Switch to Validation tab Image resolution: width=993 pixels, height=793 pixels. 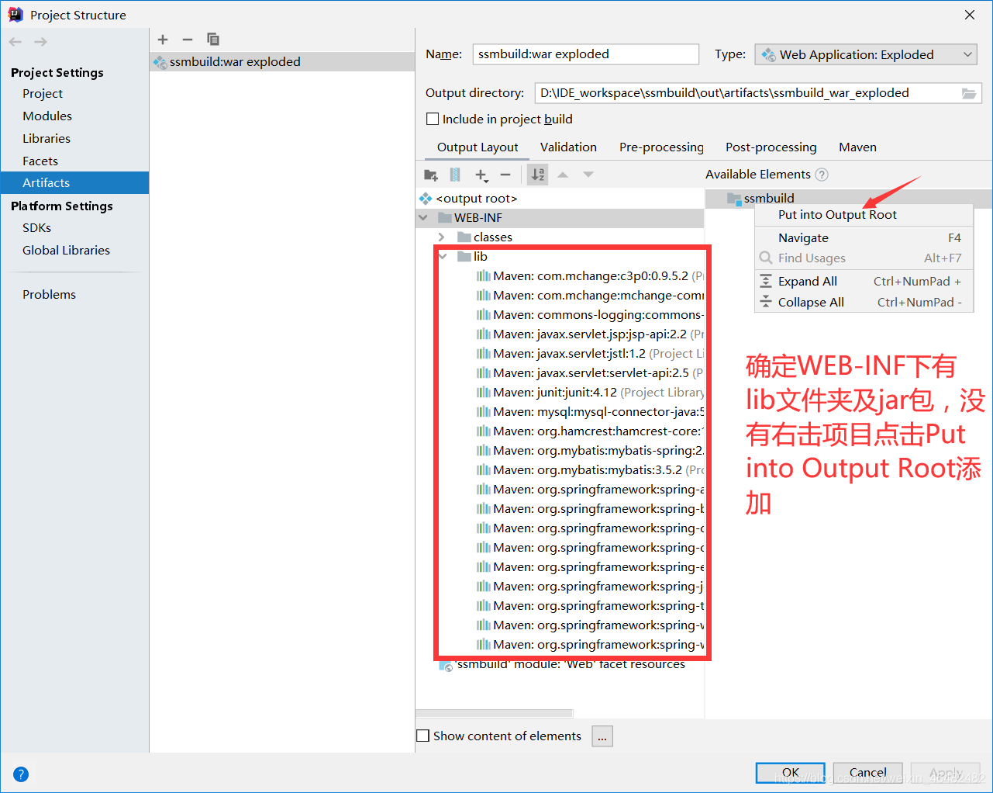tap(568, 147)
